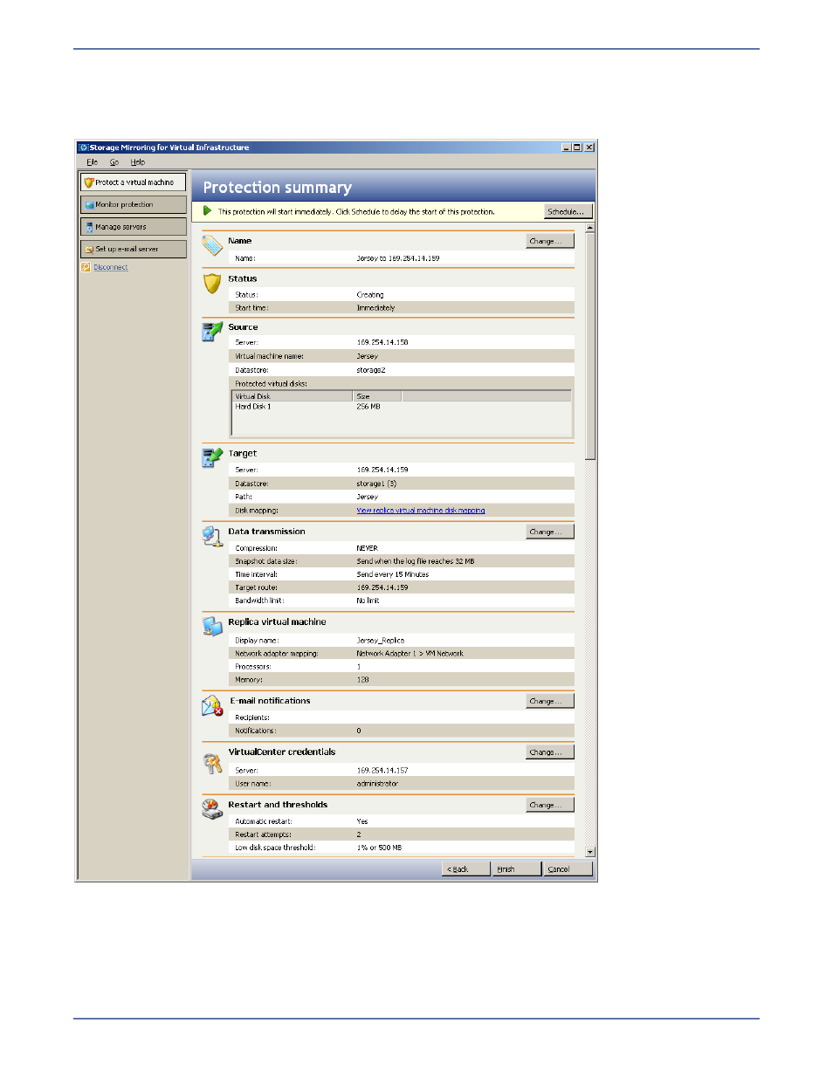This screenshot has width=833, height=1078.
Task: Click the scrollbar up arrow
Action: tap(590, 228)
